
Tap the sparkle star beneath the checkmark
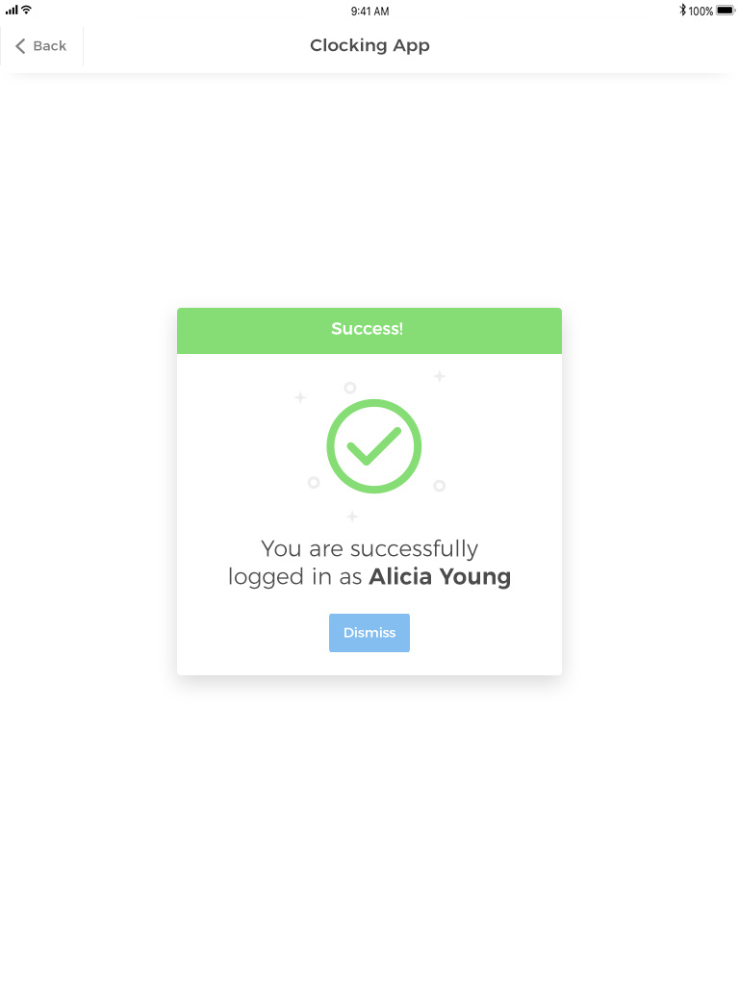coord(352,517)
